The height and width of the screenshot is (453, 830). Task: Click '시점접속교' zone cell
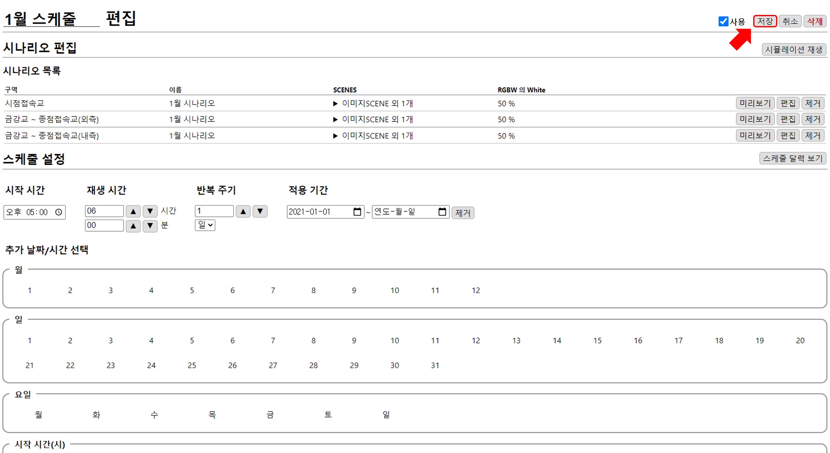24,103
